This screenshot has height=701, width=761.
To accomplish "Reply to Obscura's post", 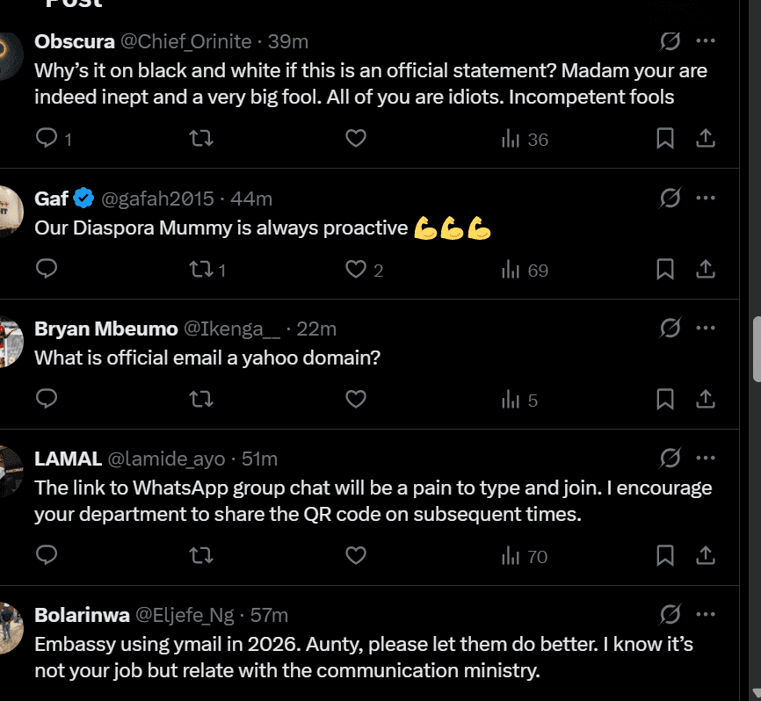I will tap(47, 139).
